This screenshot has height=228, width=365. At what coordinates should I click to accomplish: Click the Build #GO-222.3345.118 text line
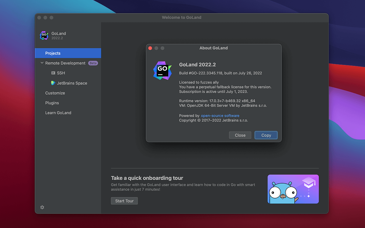(x=221, y=73)
